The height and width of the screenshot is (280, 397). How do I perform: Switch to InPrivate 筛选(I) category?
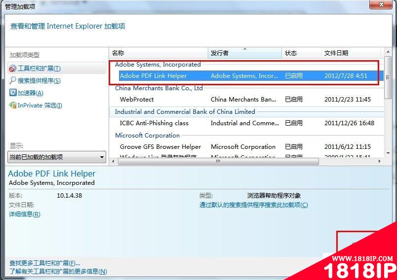[x=40, y=105]
